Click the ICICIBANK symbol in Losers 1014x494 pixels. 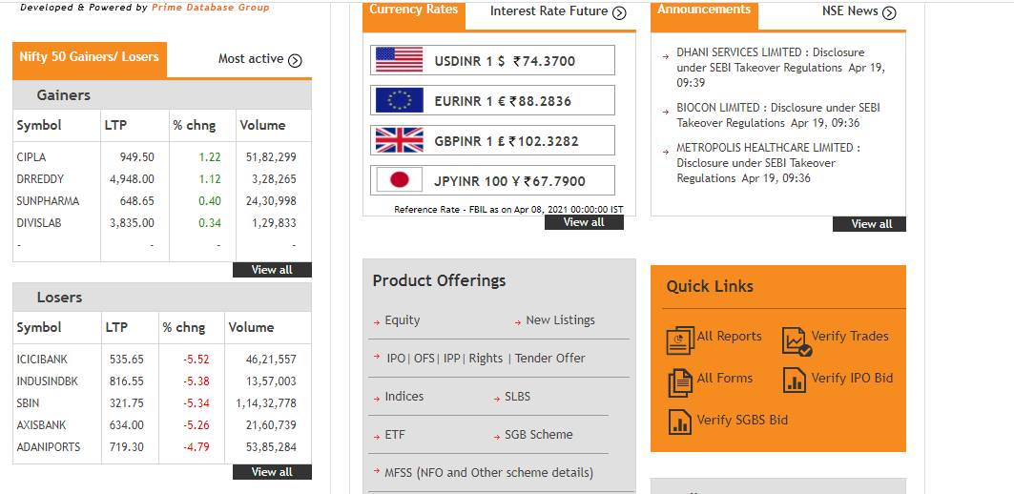click(42, 360)
